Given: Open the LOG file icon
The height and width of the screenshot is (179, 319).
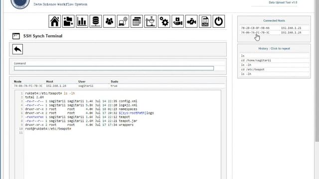Looking at the screenshot, I should click(205, 21).
